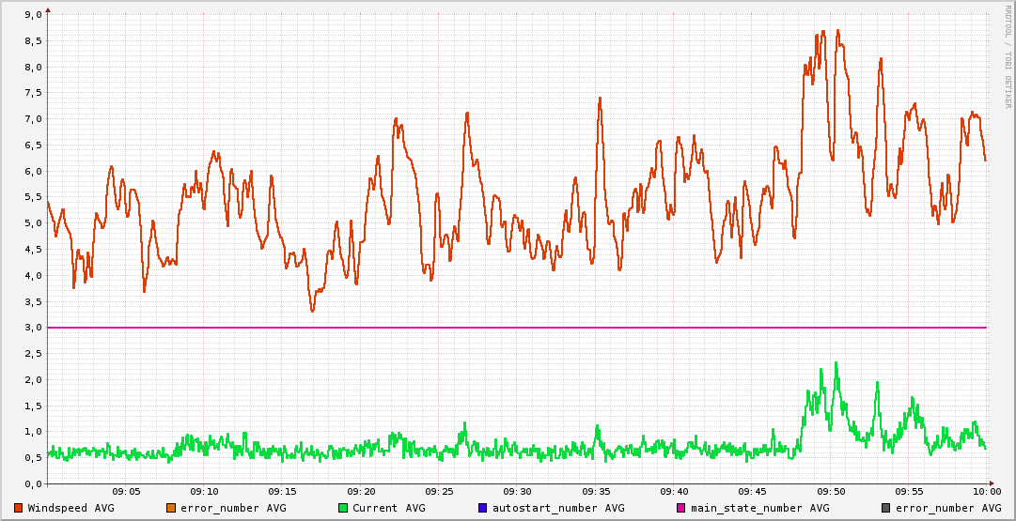Click the 09:30 time axis label
The width and height of the screenshot is (1016, 521).
517,492
